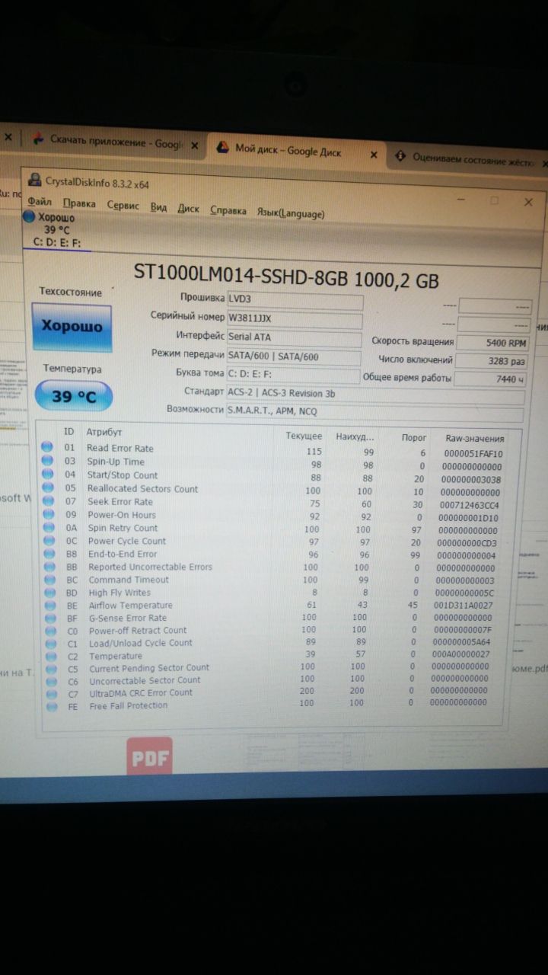This screenshot has height=975, width=548.
Task: Click the status icon for Start/Stop Count
Action: click(48, 475)
